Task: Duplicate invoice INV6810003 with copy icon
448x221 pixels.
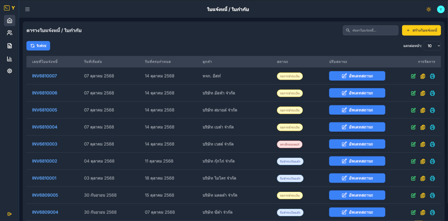Action: (x=423, y=144)
